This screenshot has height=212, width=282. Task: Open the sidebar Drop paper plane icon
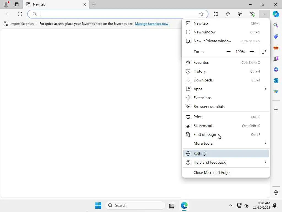coord(276,92)
